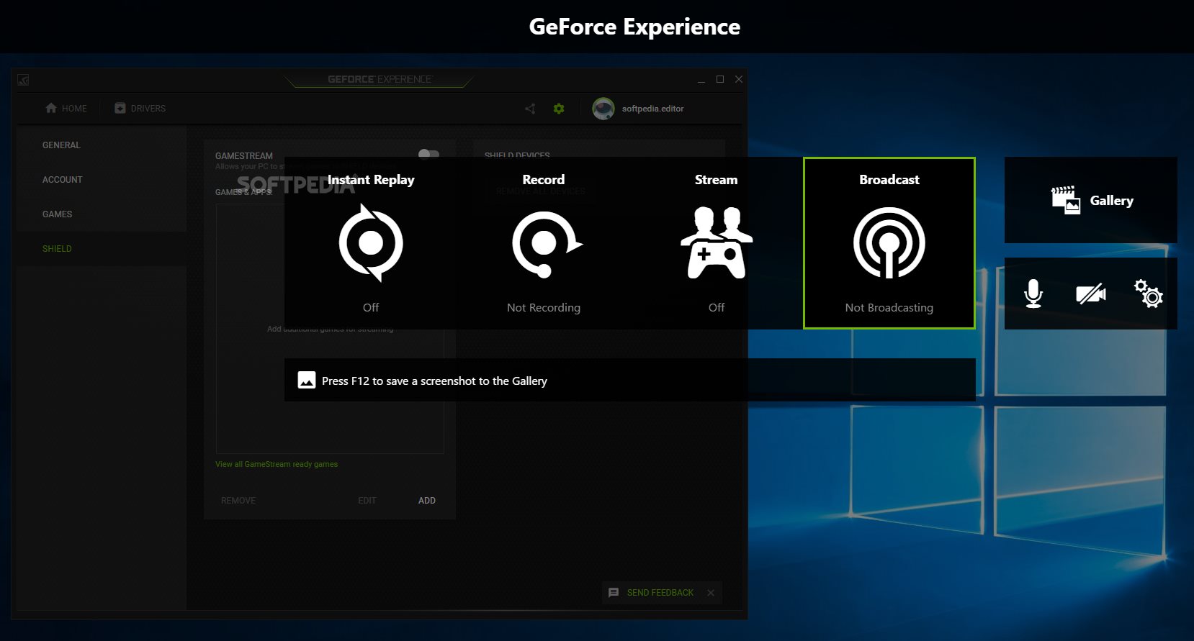Click the share icon in GeForce Experience

[530, 109]
